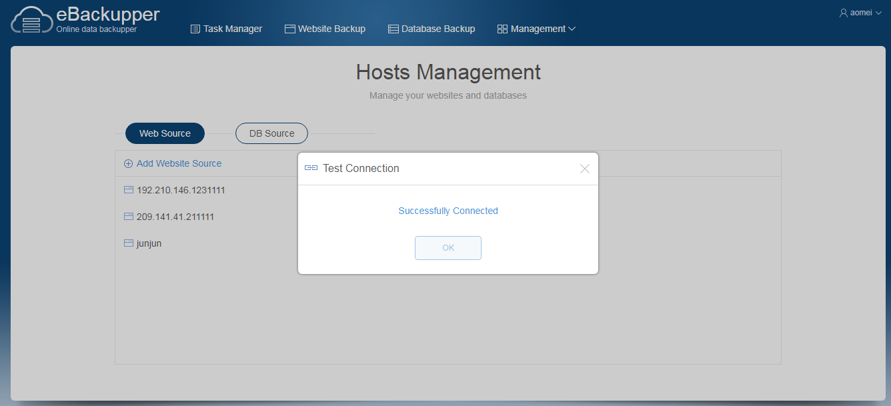891x406 pixels.
Task: Click the Management grid icon
Action: point(503,29)
